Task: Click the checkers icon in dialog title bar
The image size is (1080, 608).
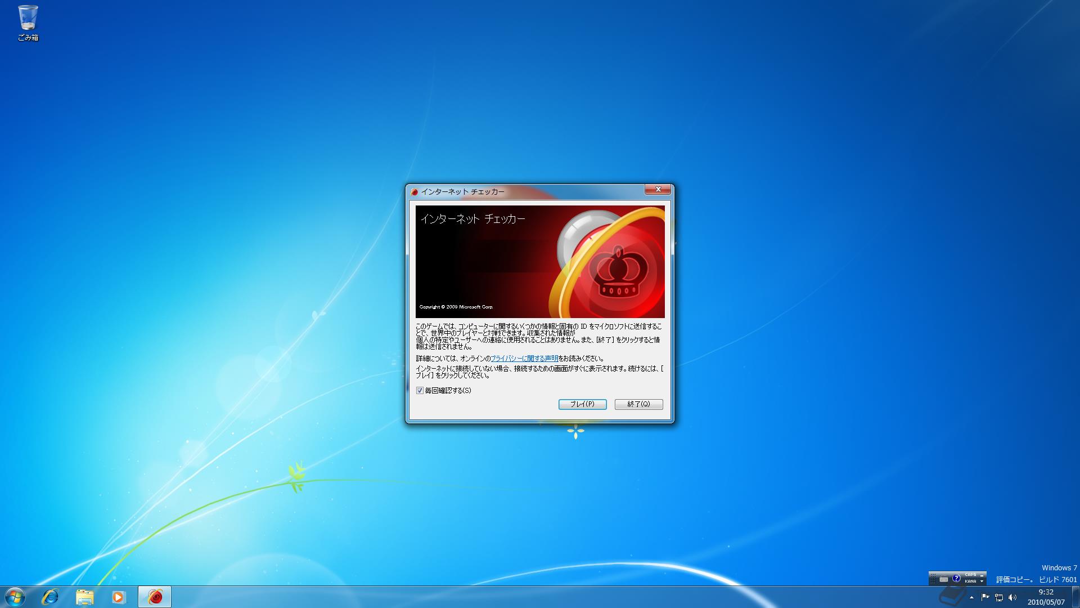Action: [x=414, y=191]
